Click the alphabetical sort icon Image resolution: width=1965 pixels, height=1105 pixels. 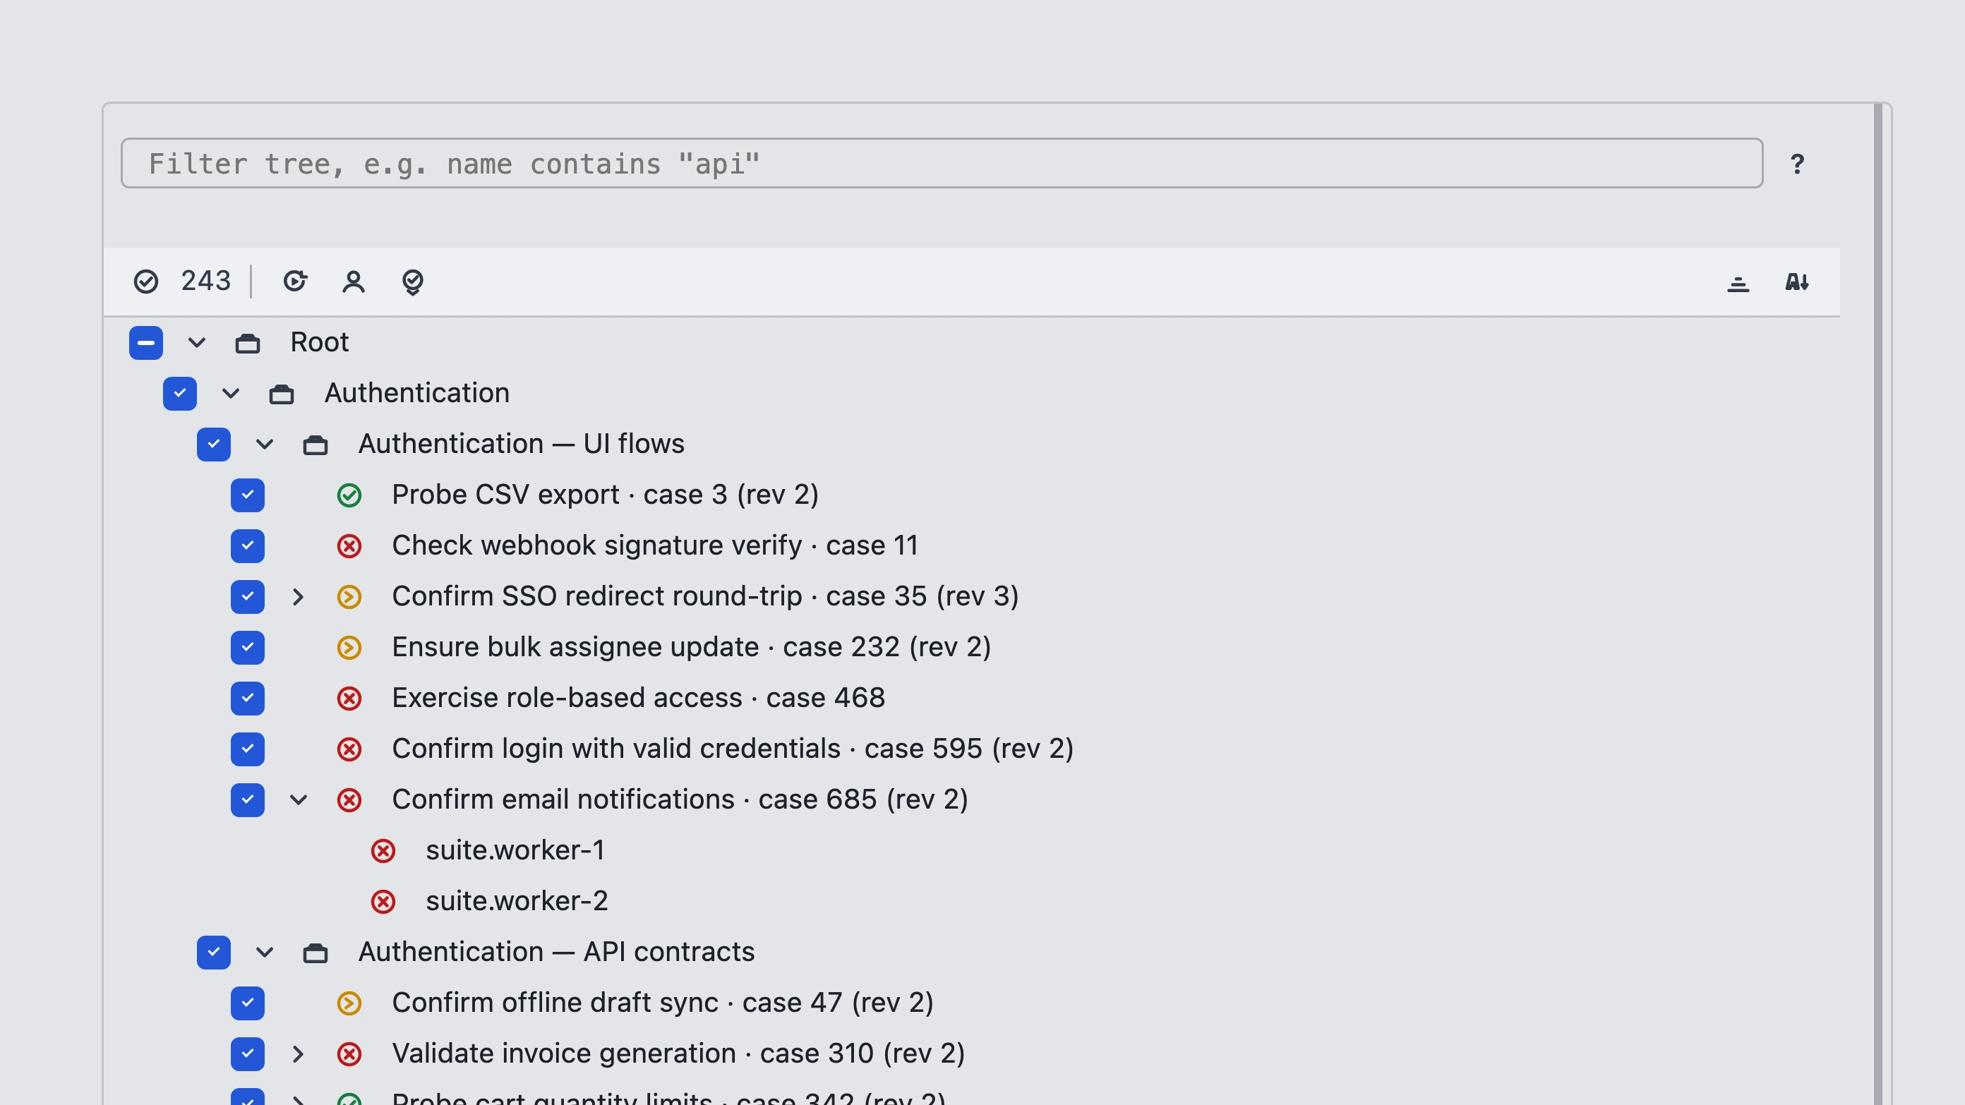1797,282
